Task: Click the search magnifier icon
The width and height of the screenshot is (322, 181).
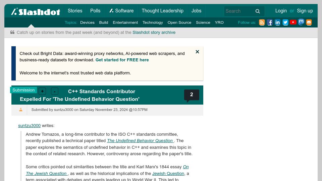Action: point(258,11)
